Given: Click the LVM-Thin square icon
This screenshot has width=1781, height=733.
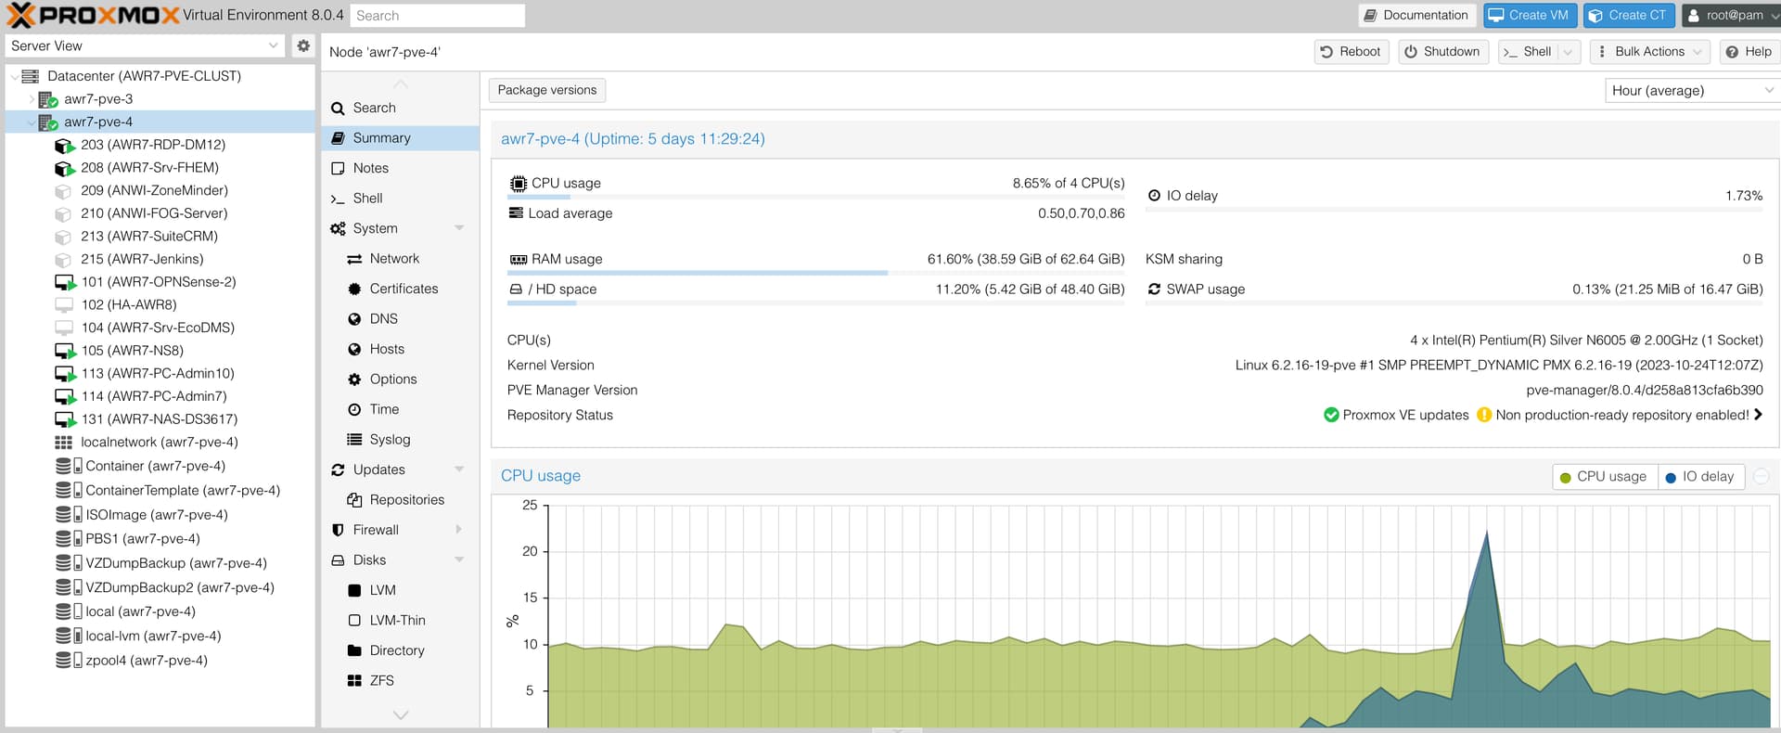Looking at the screenshot, I should click(x=354, y=621).
